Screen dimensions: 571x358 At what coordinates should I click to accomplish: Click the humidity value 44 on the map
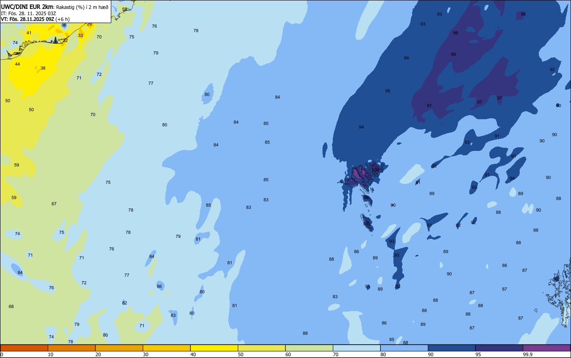(x=17, y=64)
